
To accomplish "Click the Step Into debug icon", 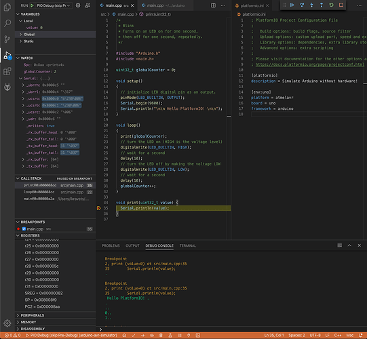I will [x=312, y=5].
